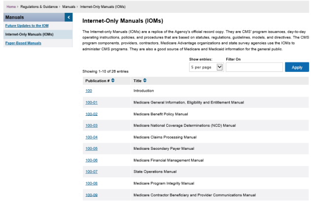Open the Show entries per page dropdown
Viewport: 311px width, 205px height.
coord(207,67)
